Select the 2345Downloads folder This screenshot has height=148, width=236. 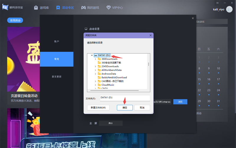[x=108, y=66]
